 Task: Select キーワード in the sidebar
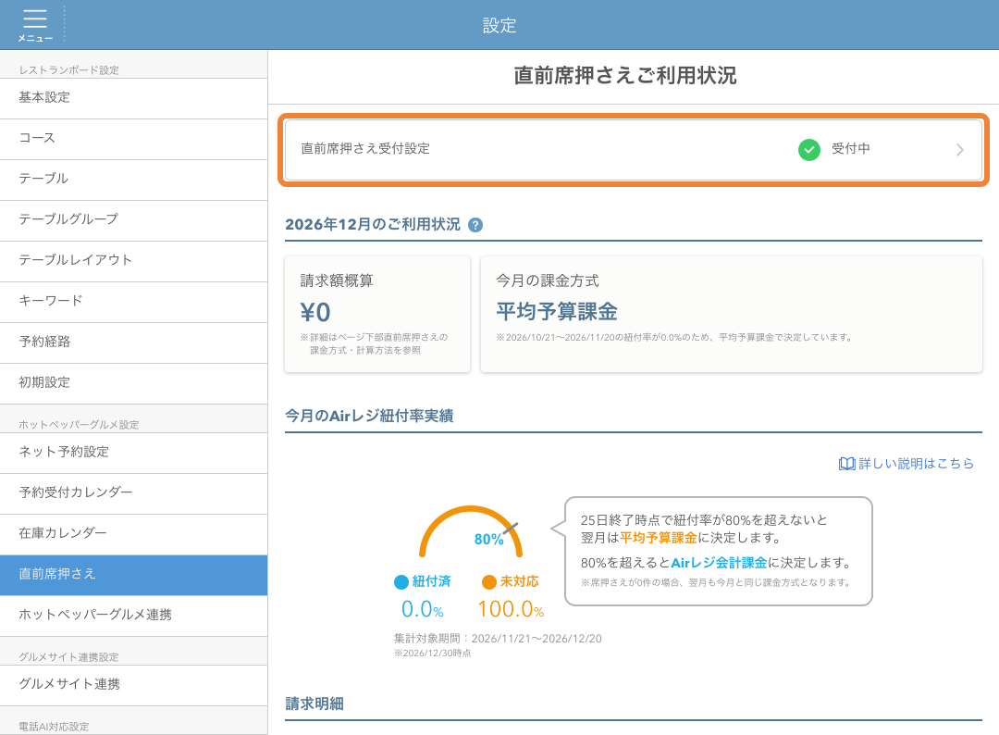pyautogui.click(x=134, y=302)
